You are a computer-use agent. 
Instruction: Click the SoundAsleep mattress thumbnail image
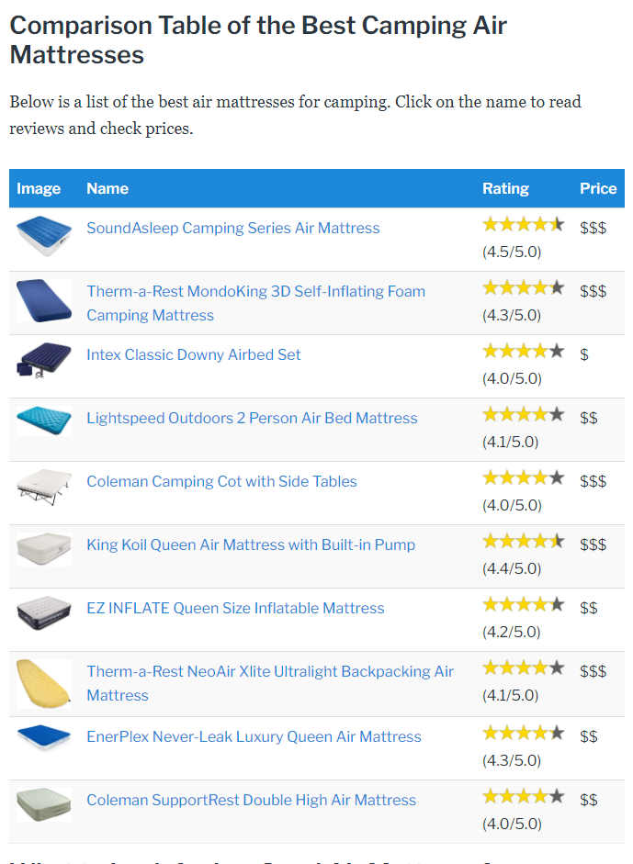click(x=41, y=235)
